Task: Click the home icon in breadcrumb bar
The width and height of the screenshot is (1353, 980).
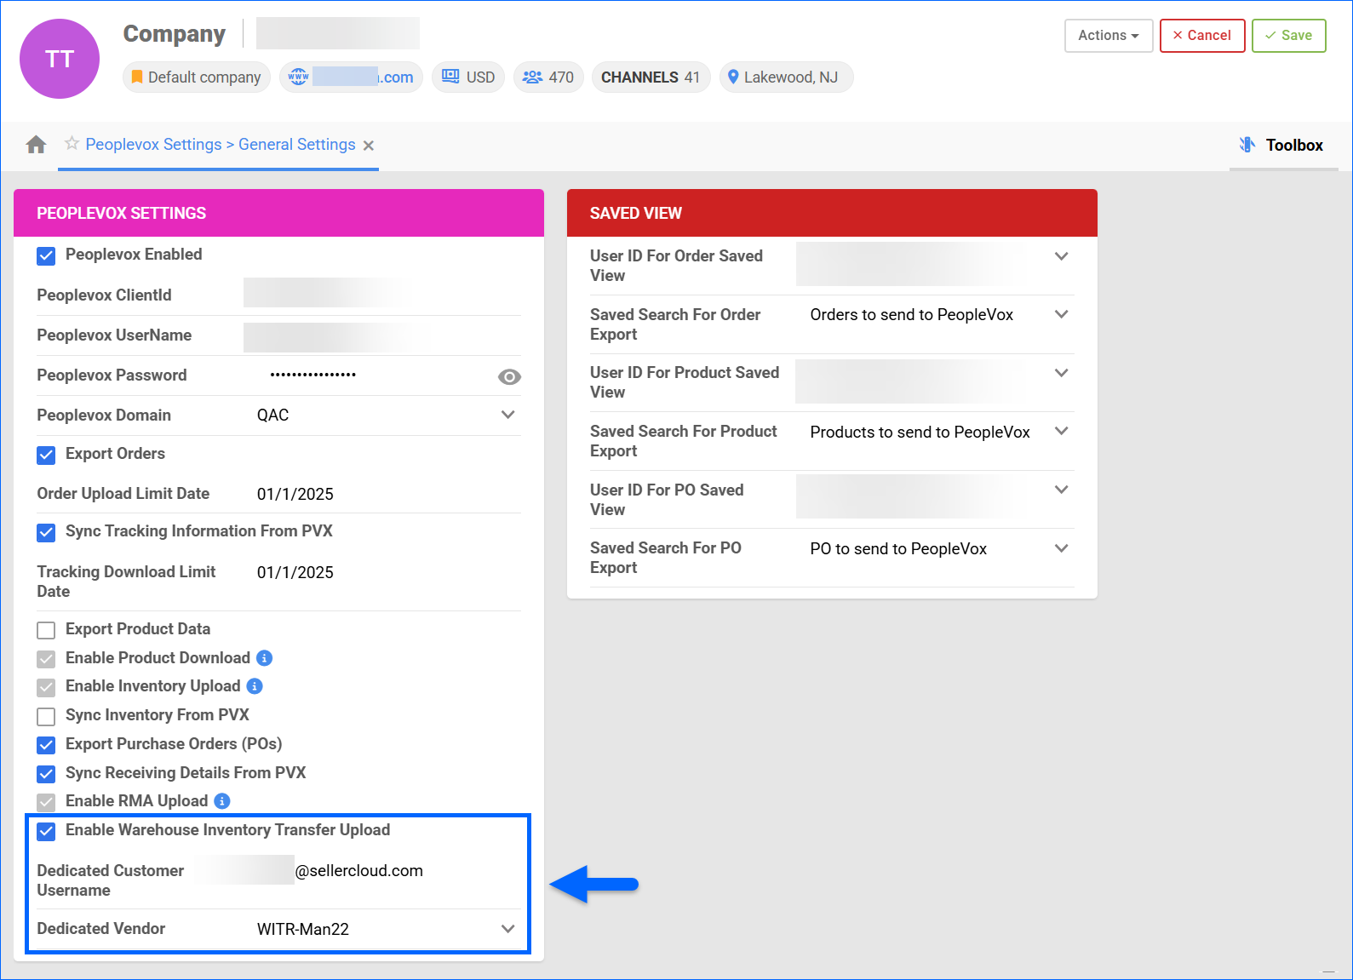Action: pos(36,145)
